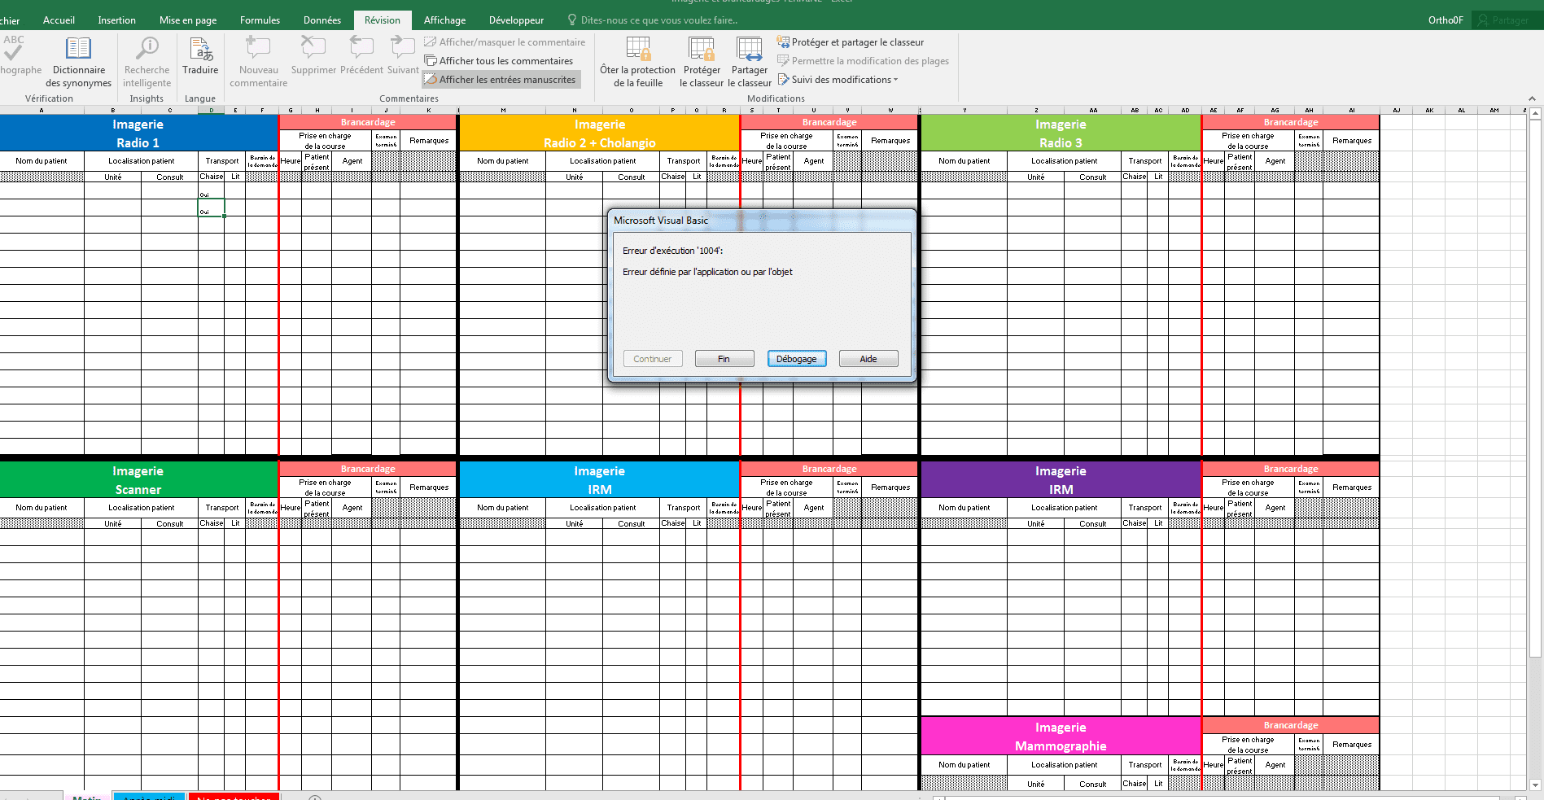Click the vertical scrollbar down arrow
This screenshot has height=800, width=1544.
tap(1536, 785)
